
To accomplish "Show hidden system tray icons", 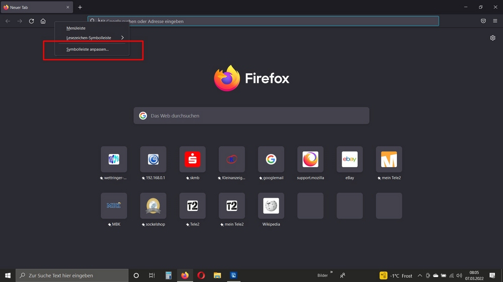I will 420,275.
